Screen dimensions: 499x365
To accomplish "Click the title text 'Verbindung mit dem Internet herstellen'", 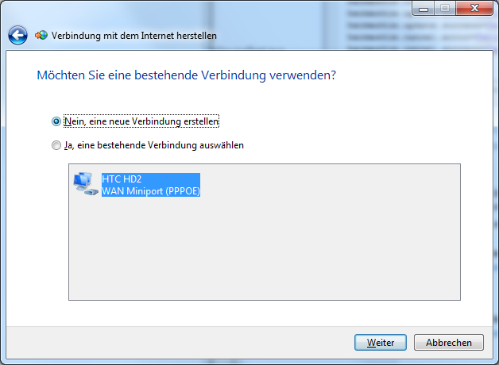I will tap(134, 36).
